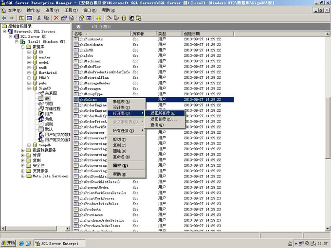Select the phsProducts table row
331x248 pixels.
[90, 210]
